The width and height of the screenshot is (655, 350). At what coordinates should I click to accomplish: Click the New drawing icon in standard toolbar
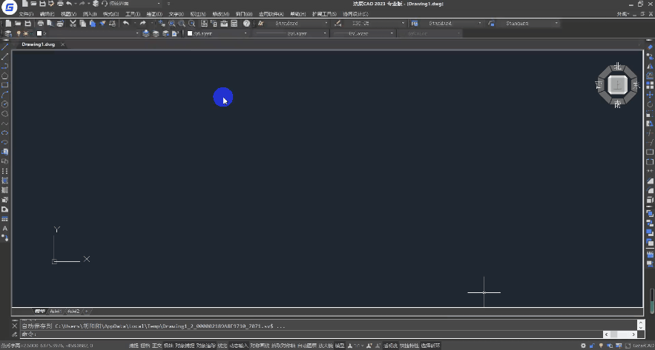click(8, 24)
